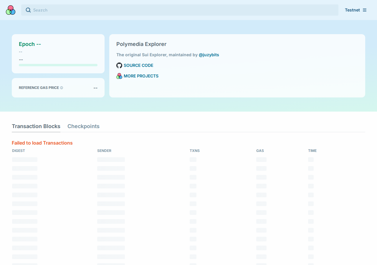Visit the @juzybits profile link
Viewport: 377px width, 265px height.
(209, 55)
